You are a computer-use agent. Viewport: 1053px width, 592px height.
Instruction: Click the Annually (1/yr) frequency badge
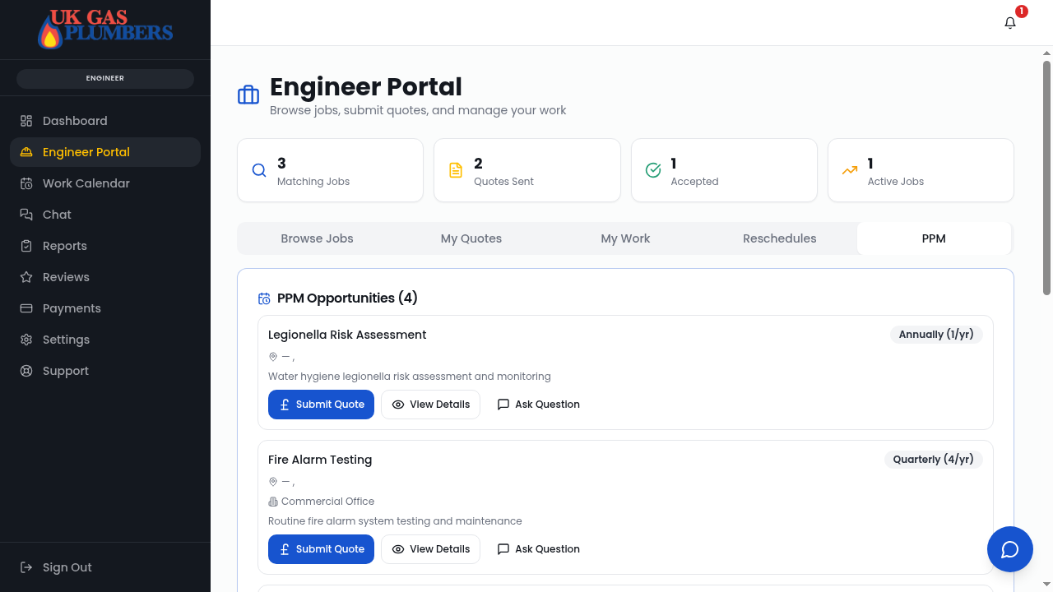(936, 335)
